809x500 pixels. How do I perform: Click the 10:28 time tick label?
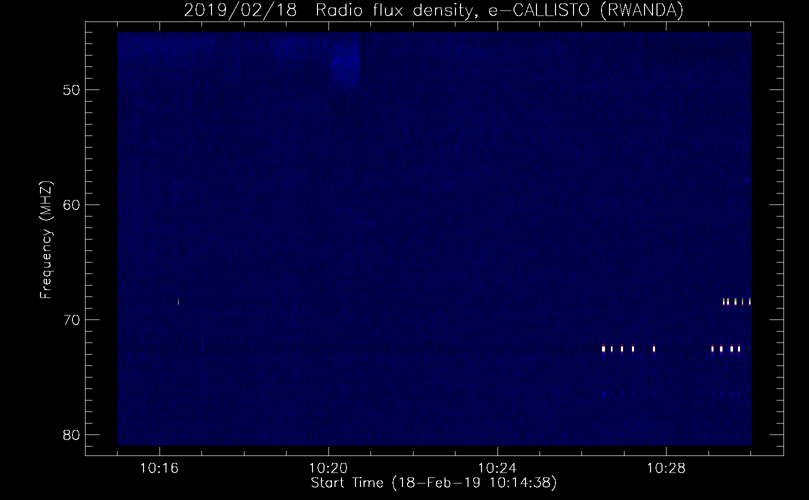point(666,468)
